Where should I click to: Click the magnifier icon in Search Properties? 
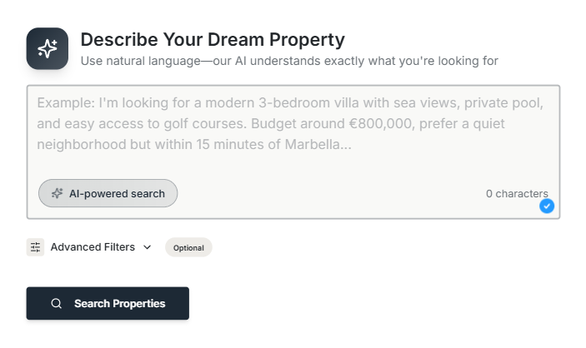[x=57, y=304]
